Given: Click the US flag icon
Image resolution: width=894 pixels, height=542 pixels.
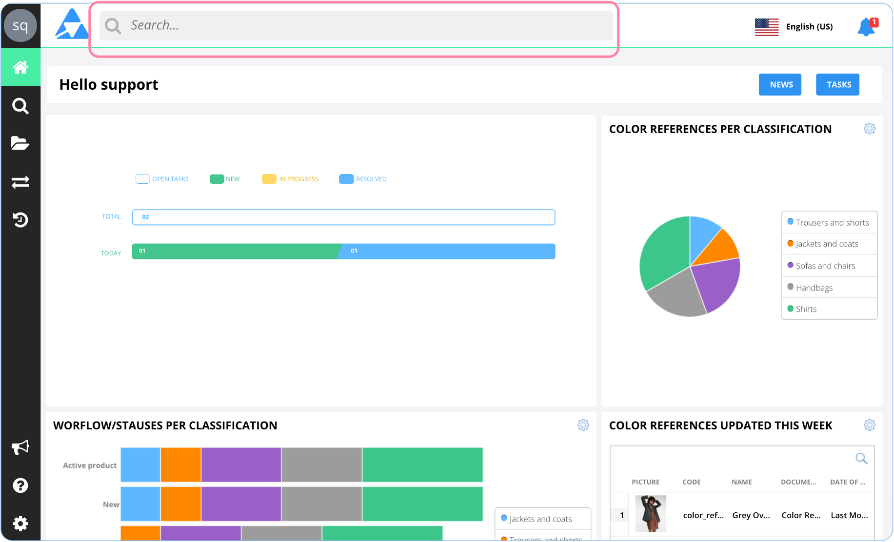Looking at the screenshot, I should click(x=767, y=27).
